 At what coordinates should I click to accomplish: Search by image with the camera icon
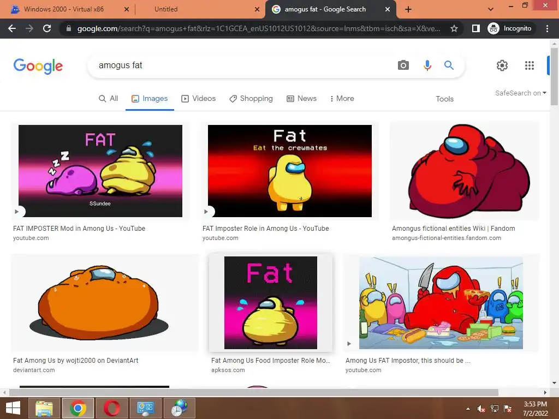pyautogui.click(x=403, y=65)
